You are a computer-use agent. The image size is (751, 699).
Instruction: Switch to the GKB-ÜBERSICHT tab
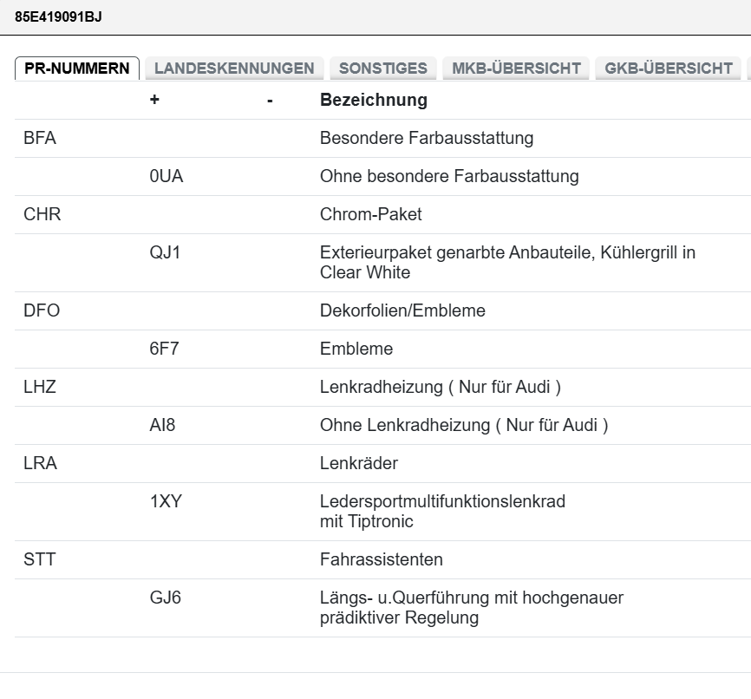click(x=668, y=69)
